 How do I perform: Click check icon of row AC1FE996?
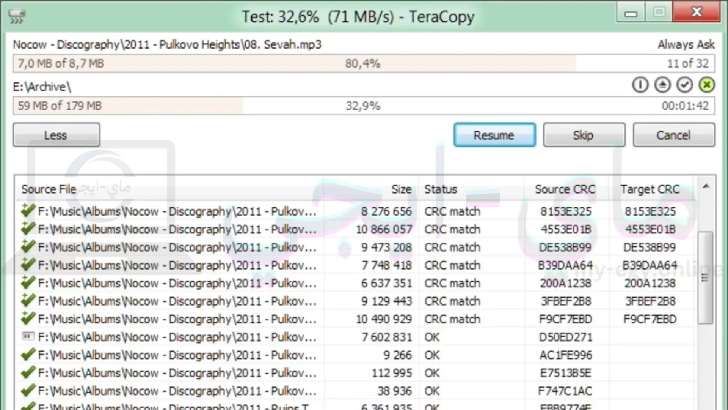(28, 355)
